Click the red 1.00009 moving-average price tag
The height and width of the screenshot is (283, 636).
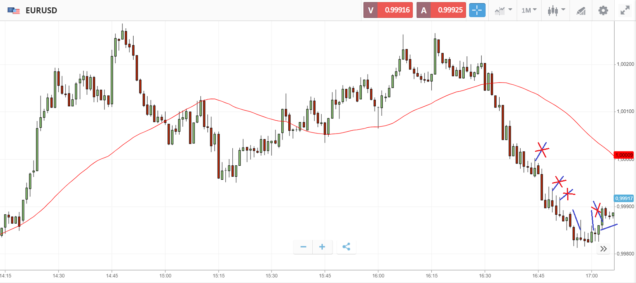624,155
